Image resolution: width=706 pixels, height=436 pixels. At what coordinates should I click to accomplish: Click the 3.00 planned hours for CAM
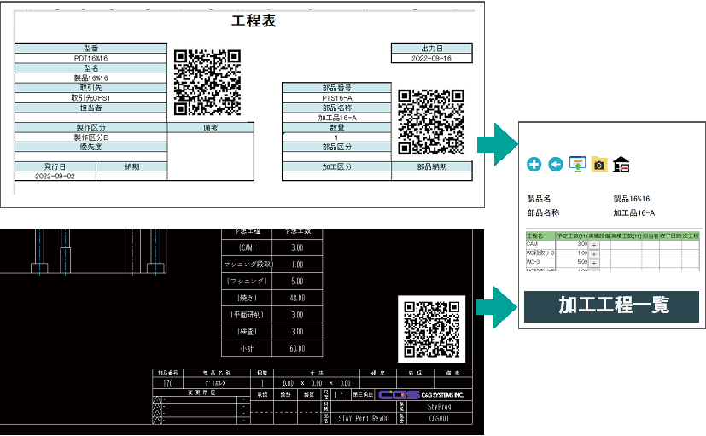pyautogui.click(x=582, y=244)
